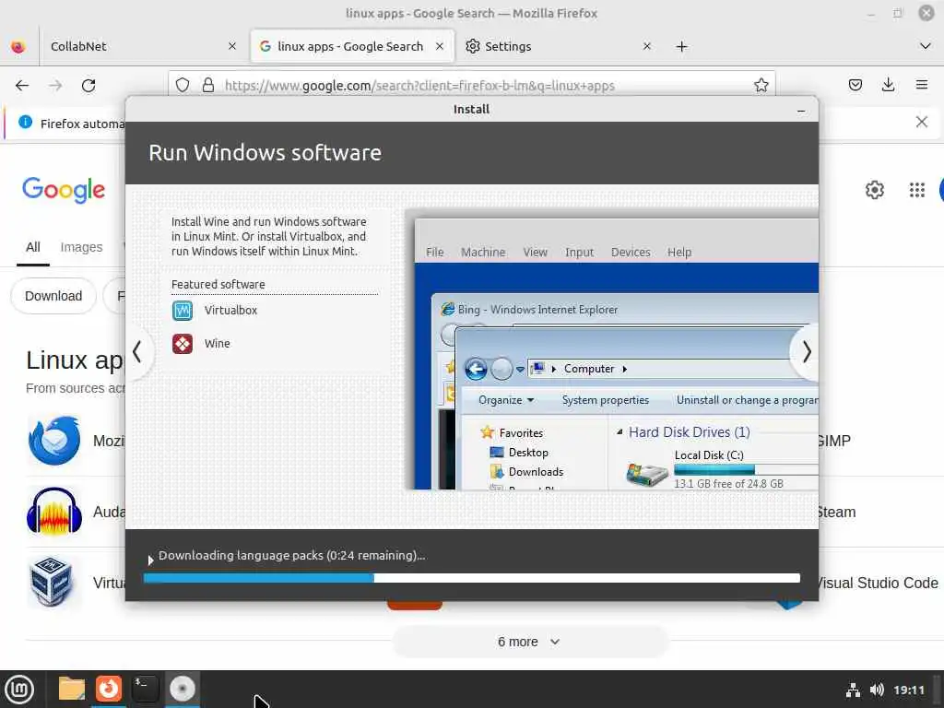Image resolution: width=944 pixels, height=708 pixels.
Task: Click Downloading language packs status text
Action: (291, 556)
